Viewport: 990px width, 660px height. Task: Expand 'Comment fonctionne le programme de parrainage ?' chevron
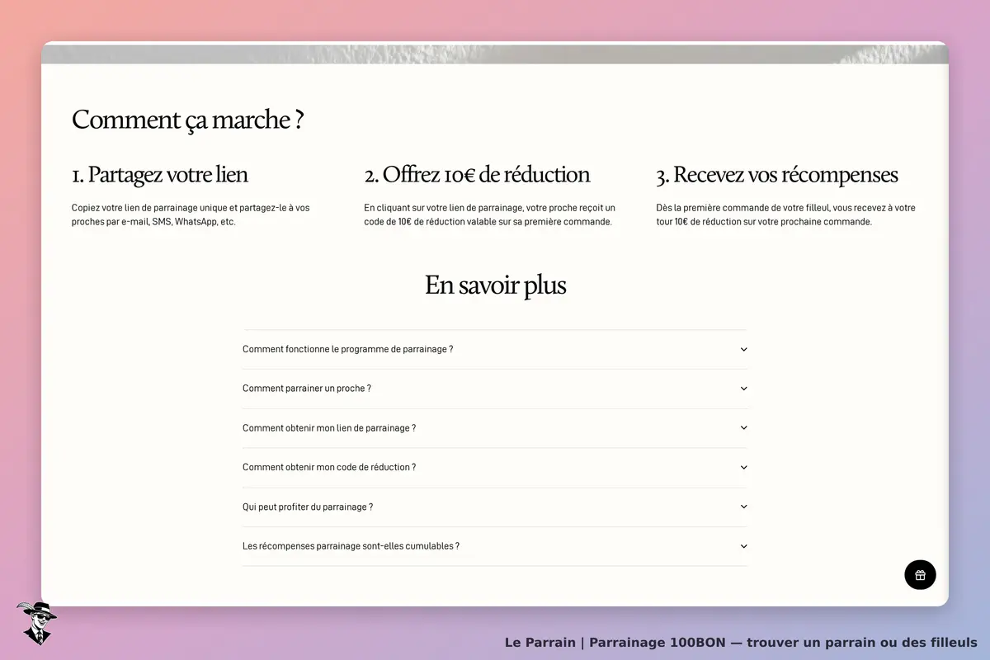[743, 349]
